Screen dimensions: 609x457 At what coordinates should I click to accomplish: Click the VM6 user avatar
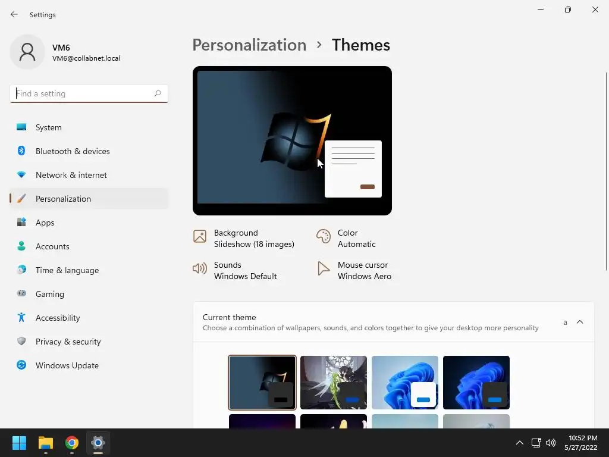[x=27, y=52]
